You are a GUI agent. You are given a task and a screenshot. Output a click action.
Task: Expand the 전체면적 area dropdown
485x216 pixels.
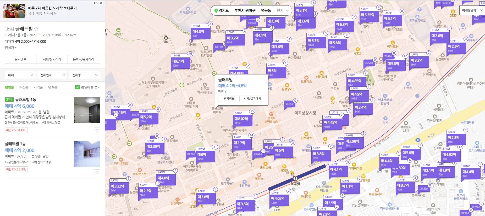point(52,75)
